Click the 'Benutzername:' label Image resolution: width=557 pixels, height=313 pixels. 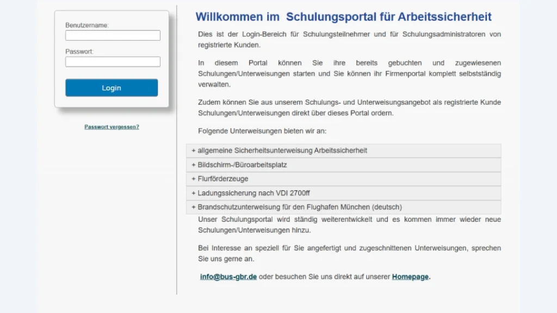tap(87, 25)
